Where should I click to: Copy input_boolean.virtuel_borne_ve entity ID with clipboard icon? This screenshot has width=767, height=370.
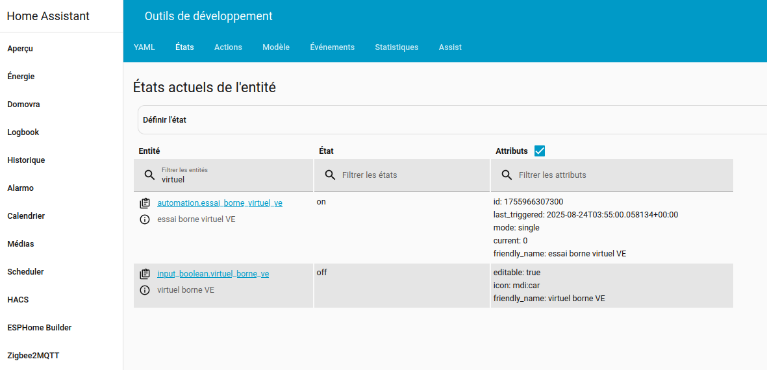pos(145,274)
